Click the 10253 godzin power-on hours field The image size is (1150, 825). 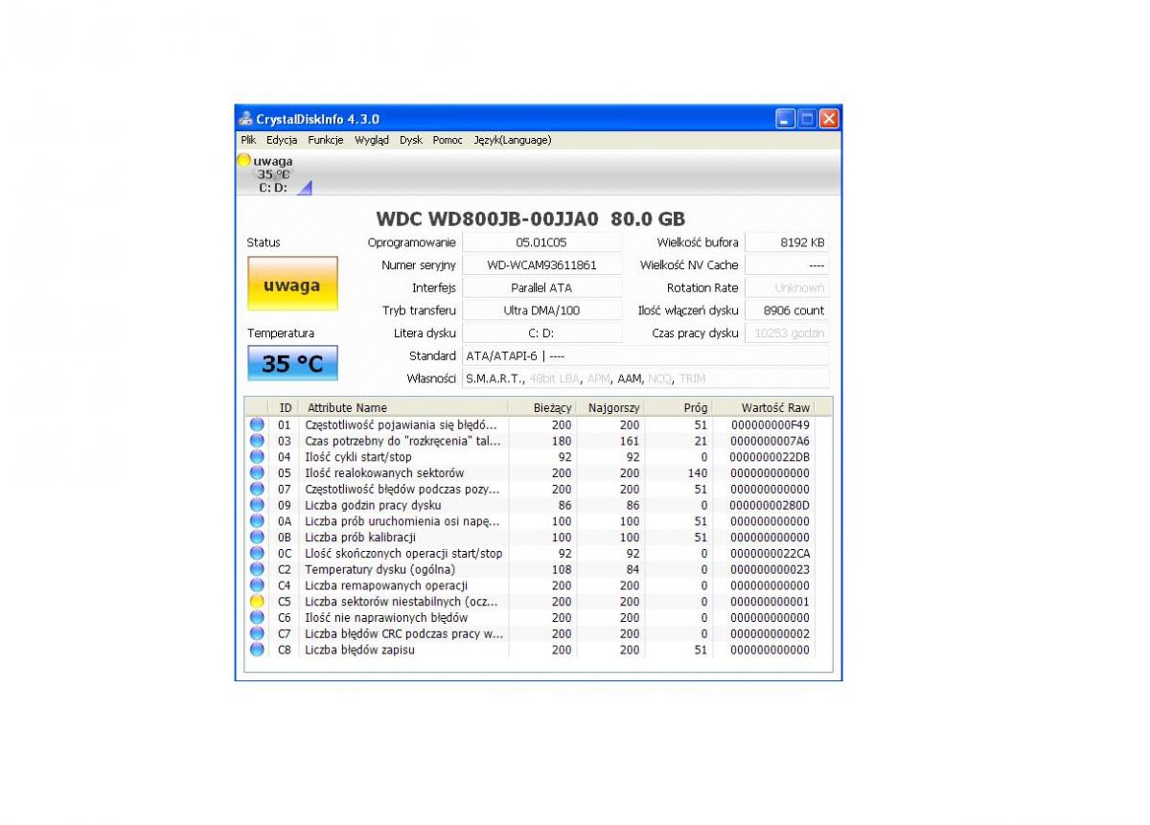pos(787,333)
